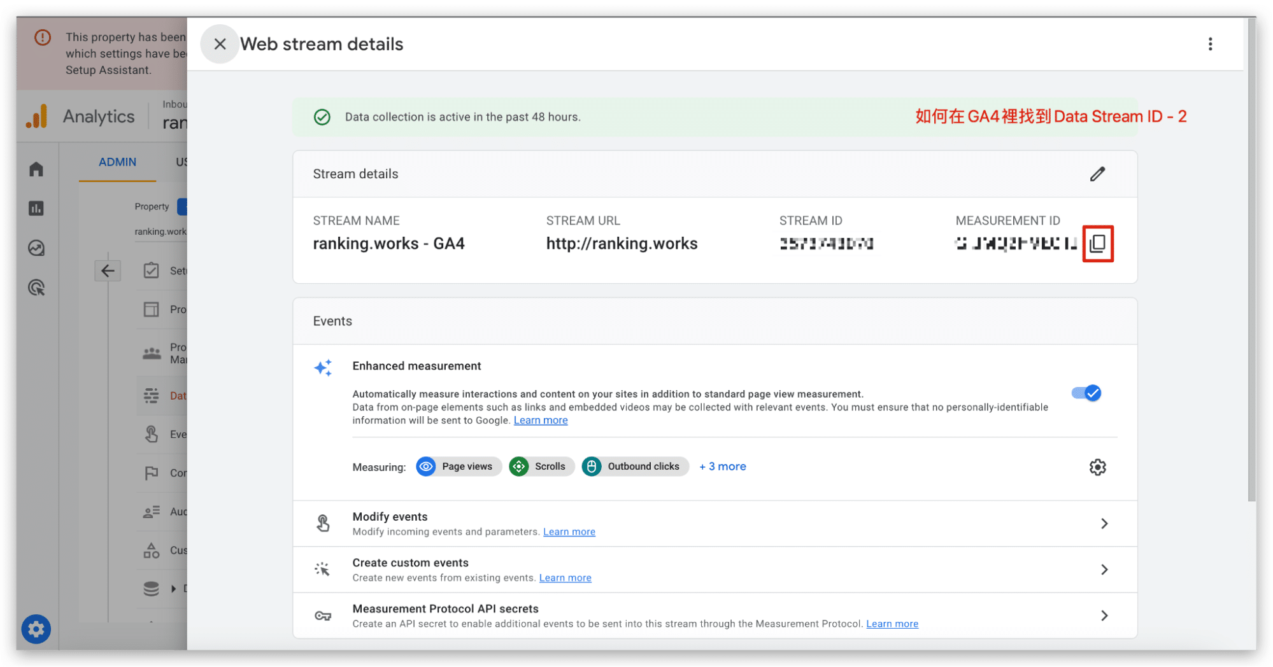Click the back arrow in property column

(108, 270)
